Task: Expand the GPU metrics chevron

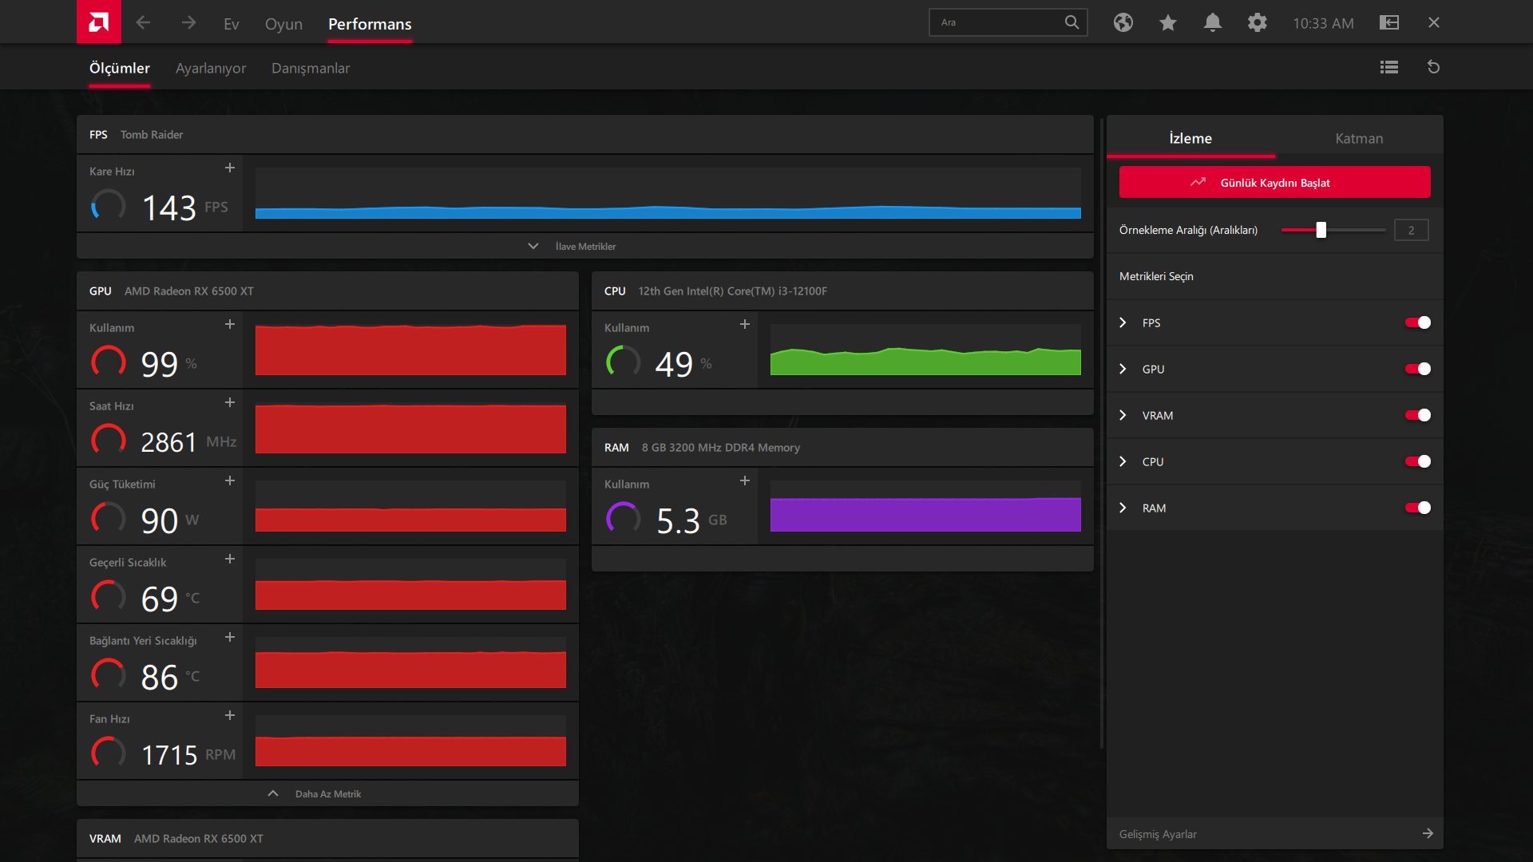Action: [1123, 369]
